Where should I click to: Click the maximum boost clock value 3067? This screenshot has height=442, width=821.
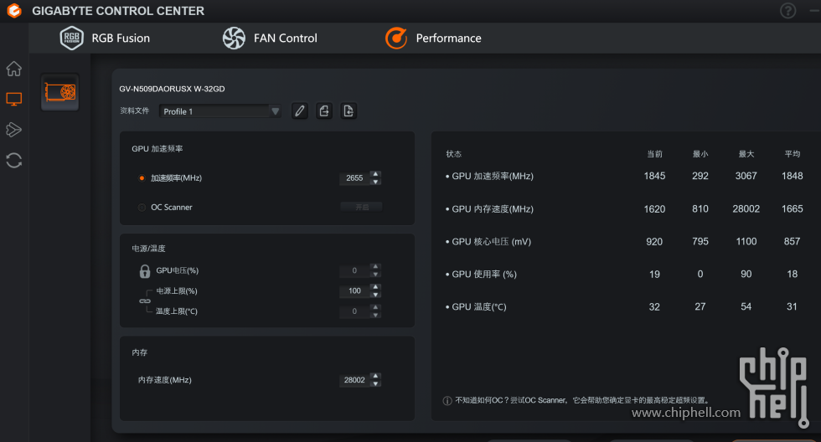coord(746,177)
